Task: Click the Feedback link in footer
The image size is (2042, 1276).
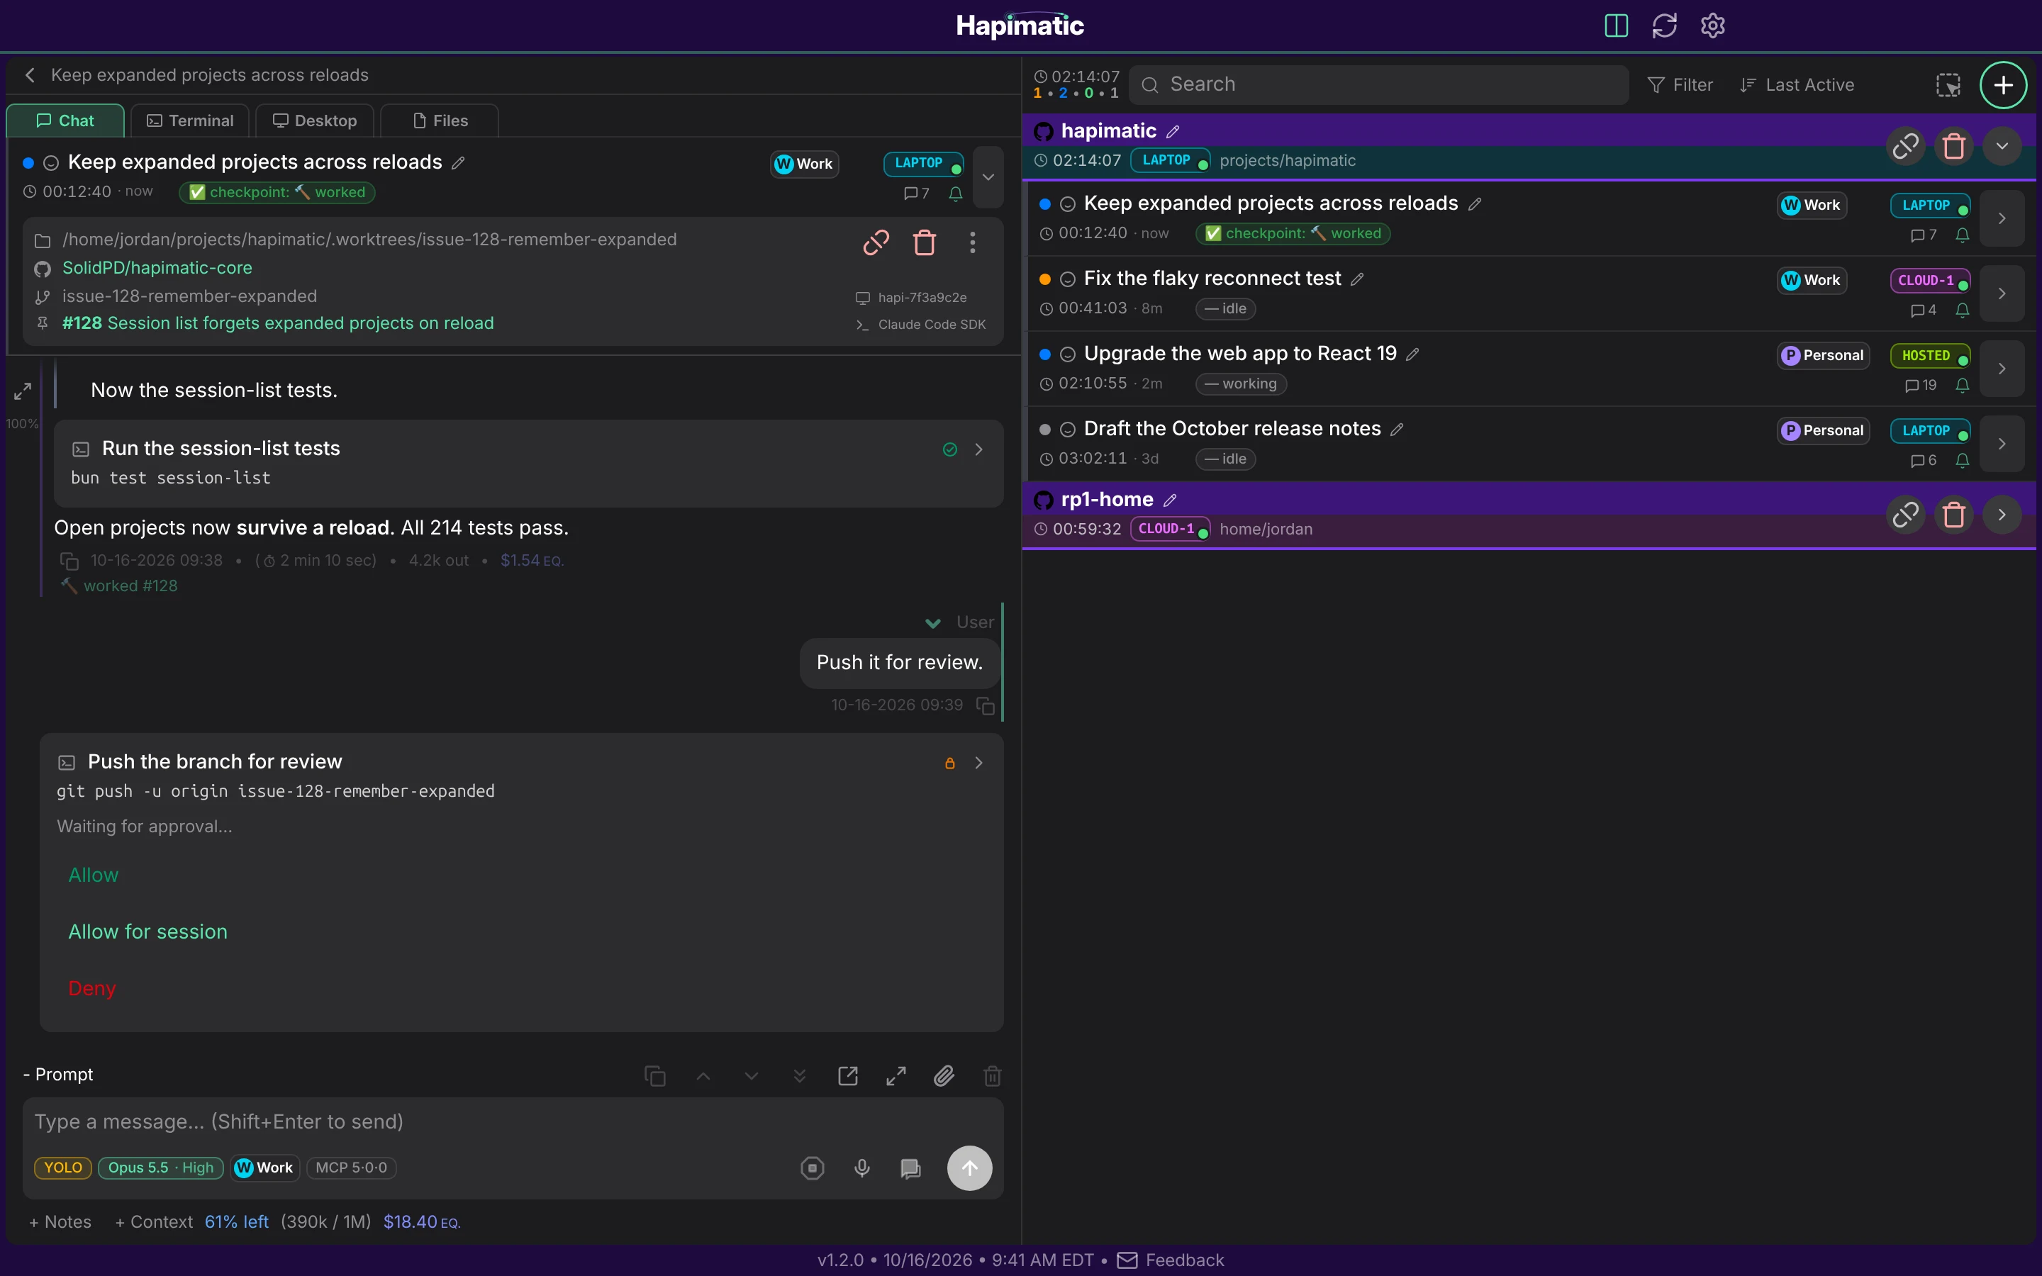Action: (1171, 1260)
